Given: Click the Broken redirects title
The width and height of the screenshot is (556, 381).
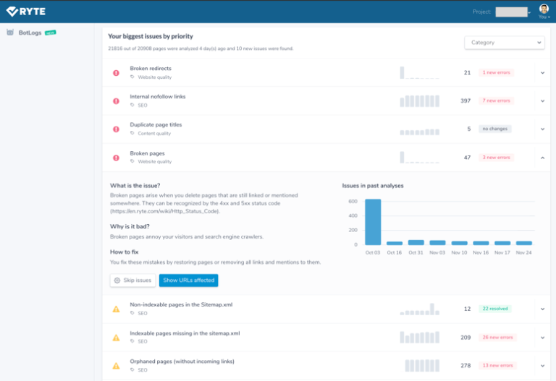Looking at the screenshot, I should [151, 69].
